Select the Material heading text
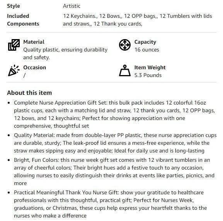 click(34, 42)
